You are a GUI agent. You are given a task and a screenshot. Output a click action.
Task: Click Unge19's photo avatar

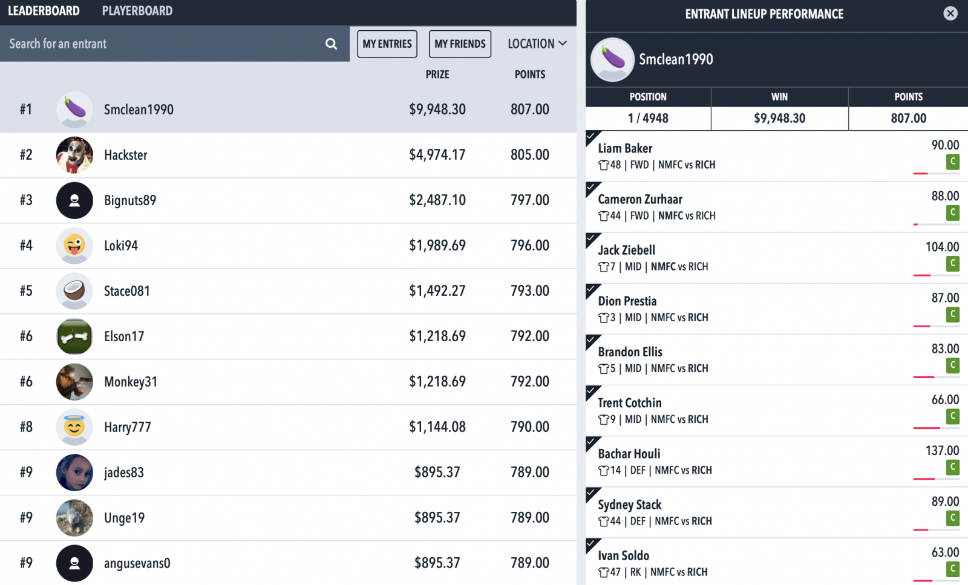[74, 518]
